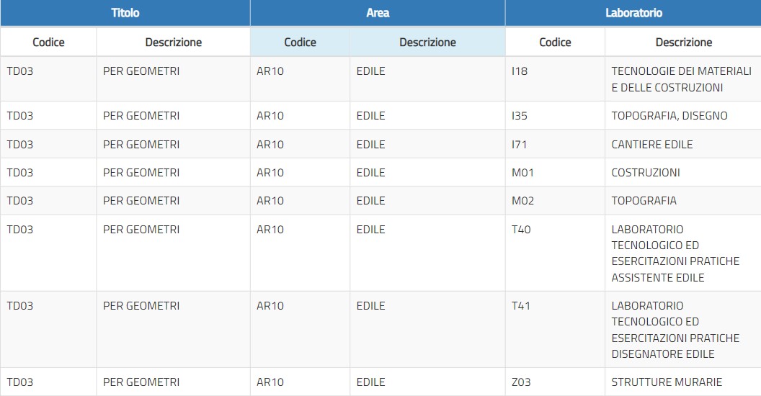Sort by Area Descrizione column header
This screenshot has width=761, height=396.
coord(427,42)
